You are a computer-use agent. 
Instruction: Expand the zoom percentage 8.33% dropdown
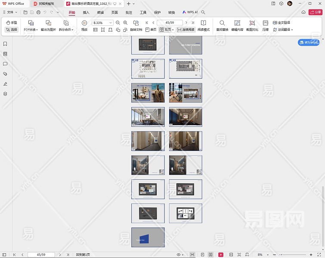click(111, 23)
